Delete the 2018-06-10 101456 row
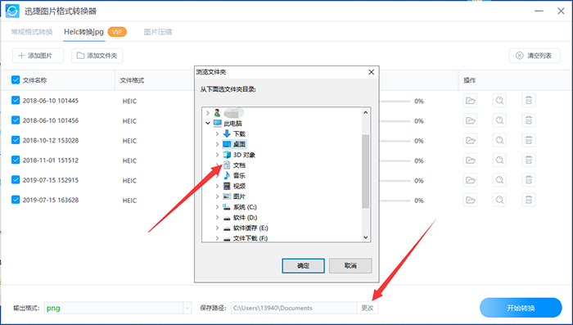The image size is (573, 325). point(529,120)
